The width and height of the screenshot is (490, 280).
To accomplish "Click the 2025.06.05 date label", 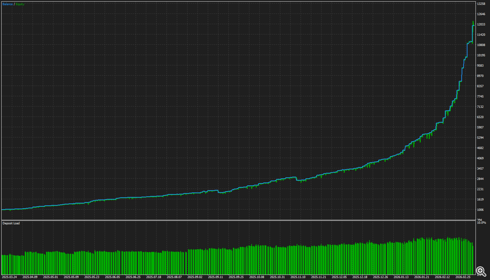I will pyautogui.click(x=112, y=277).
